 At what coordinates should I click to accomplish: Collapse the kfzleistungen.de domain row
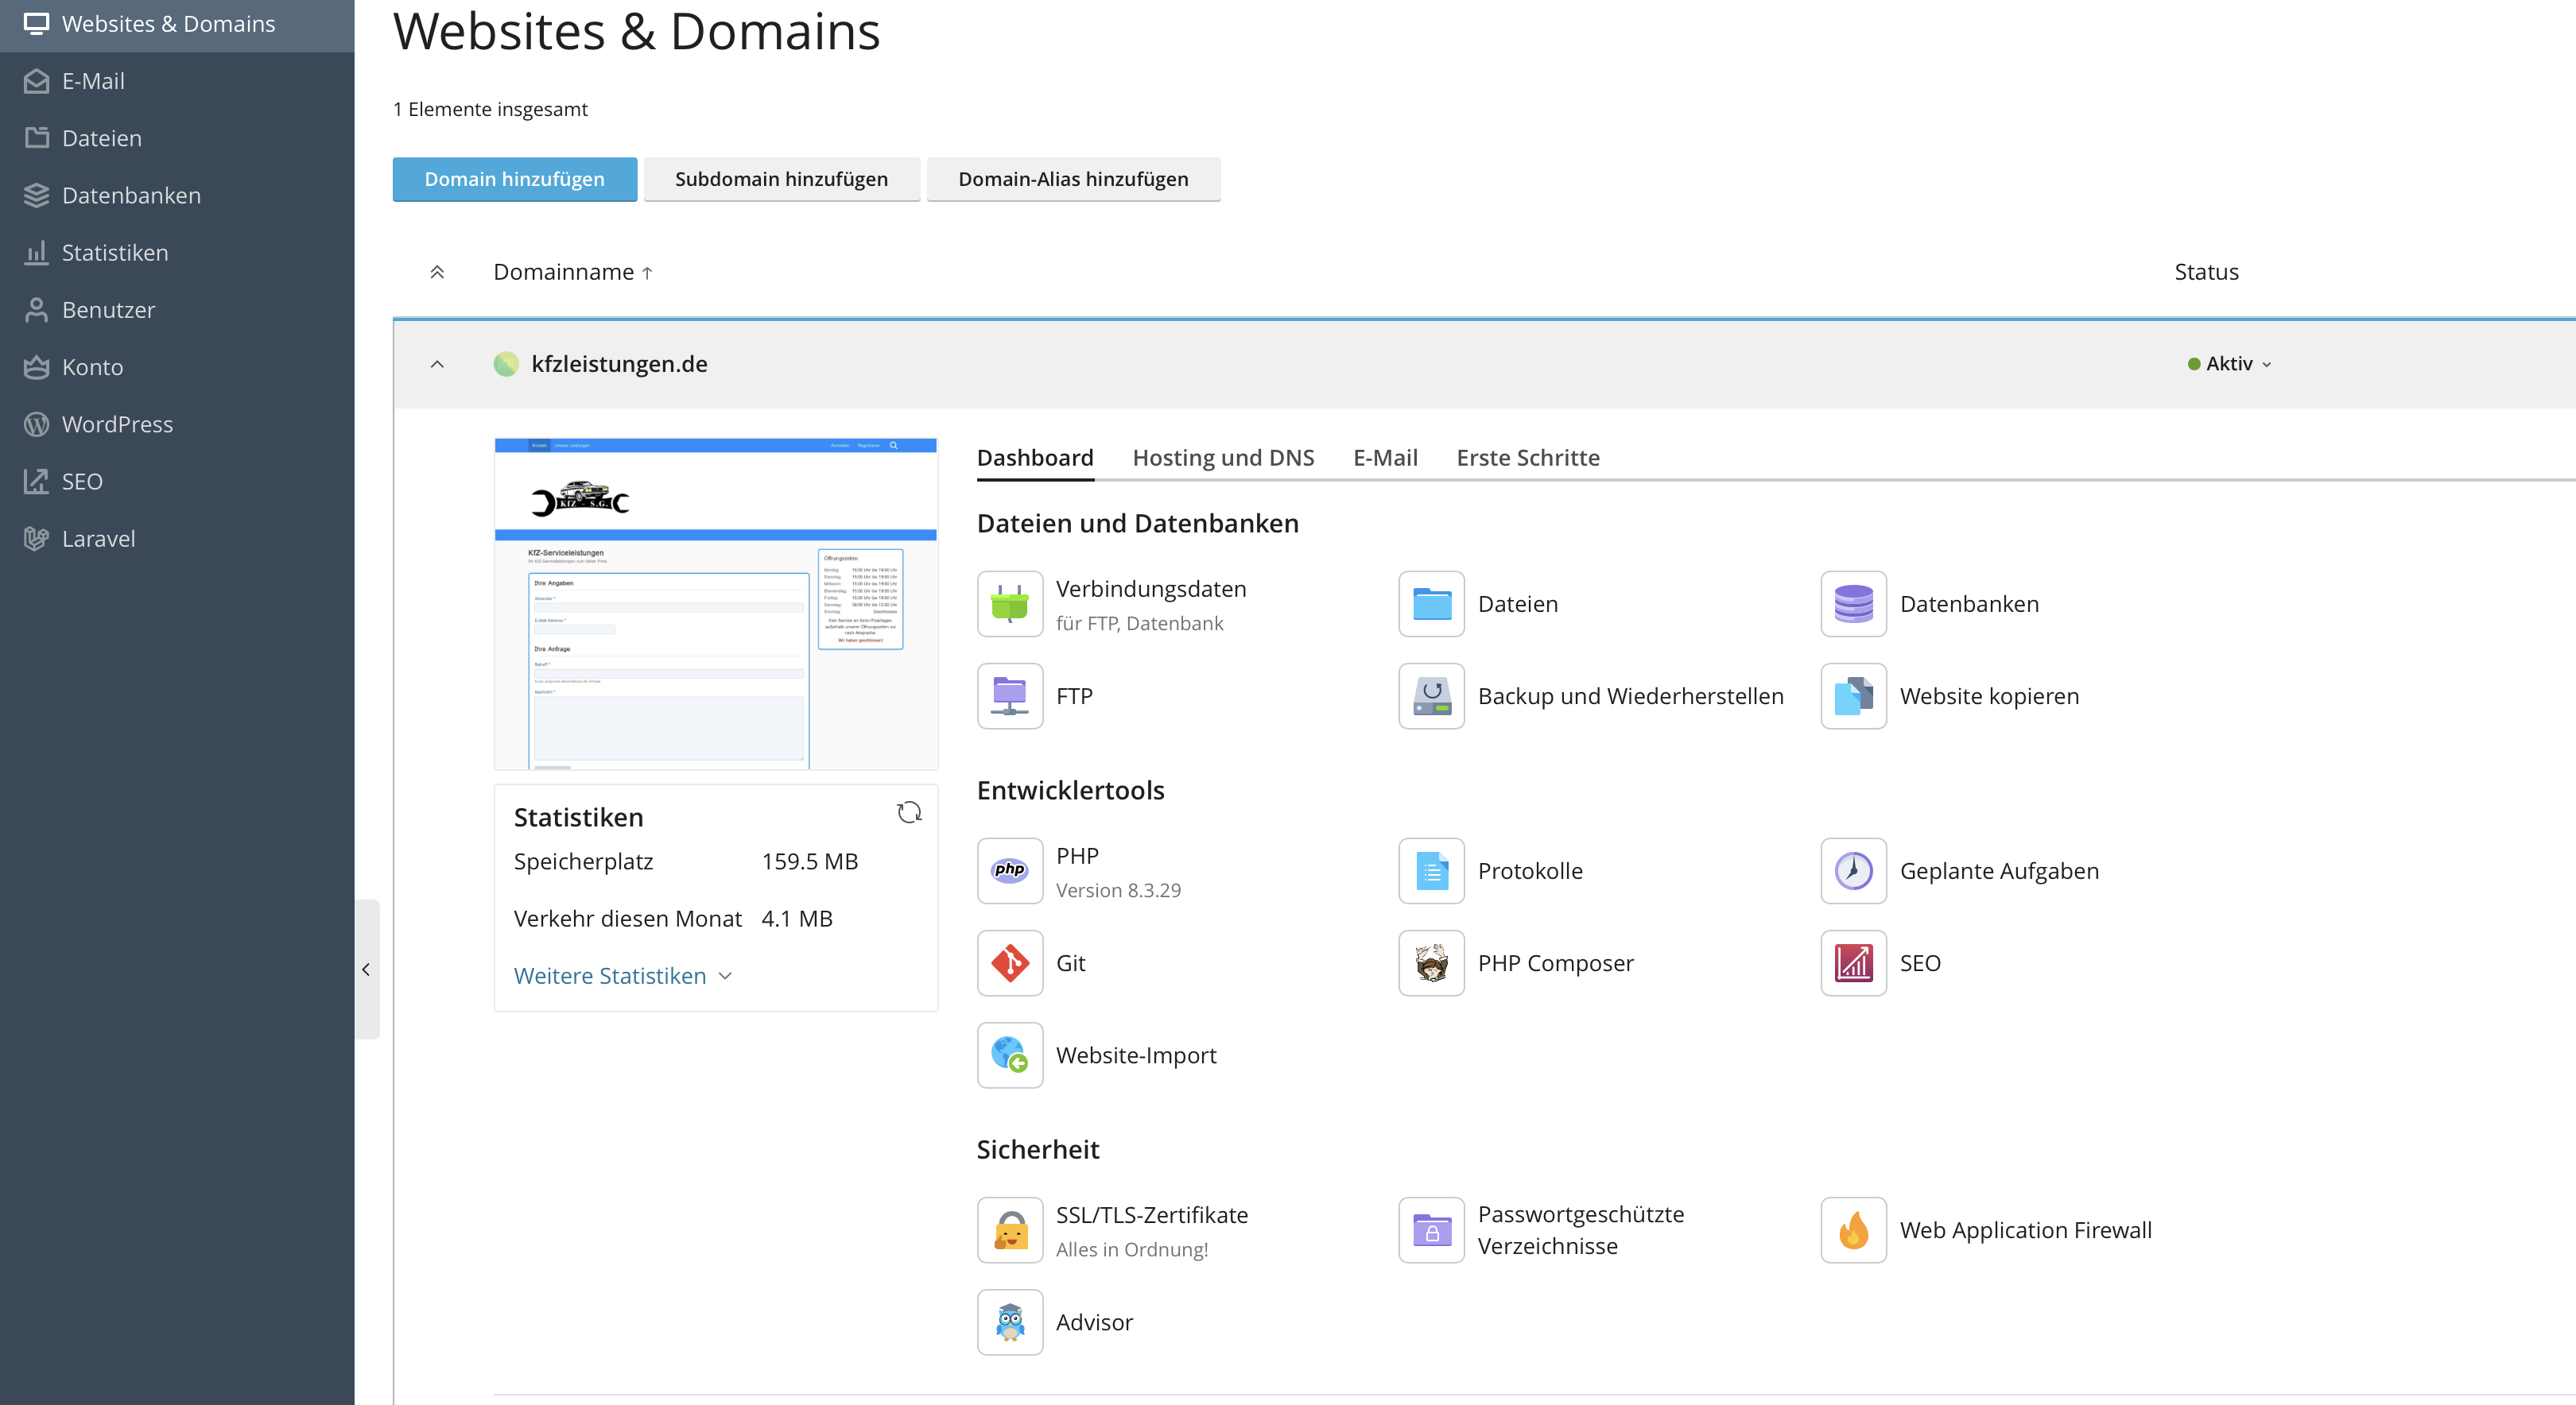click(437, 364)
